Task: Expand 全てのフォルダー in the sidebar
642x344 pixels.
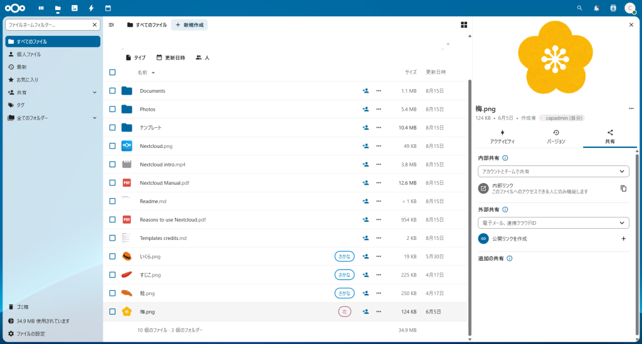Action: pos(95,118)
